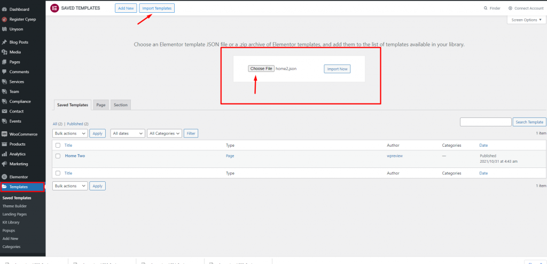Click the Blog Posts pin icon
Image resolution: width=547 pixels, height=264 pixels.
(x=4, y=42)
